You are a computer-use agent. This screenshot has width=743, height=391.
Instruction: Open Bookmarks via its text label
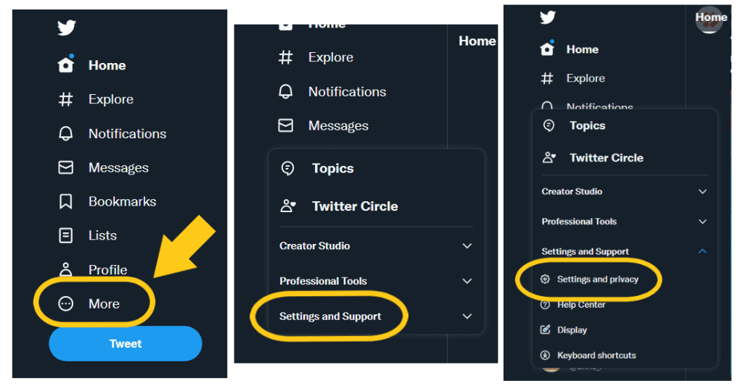click(x=122, y=202)
